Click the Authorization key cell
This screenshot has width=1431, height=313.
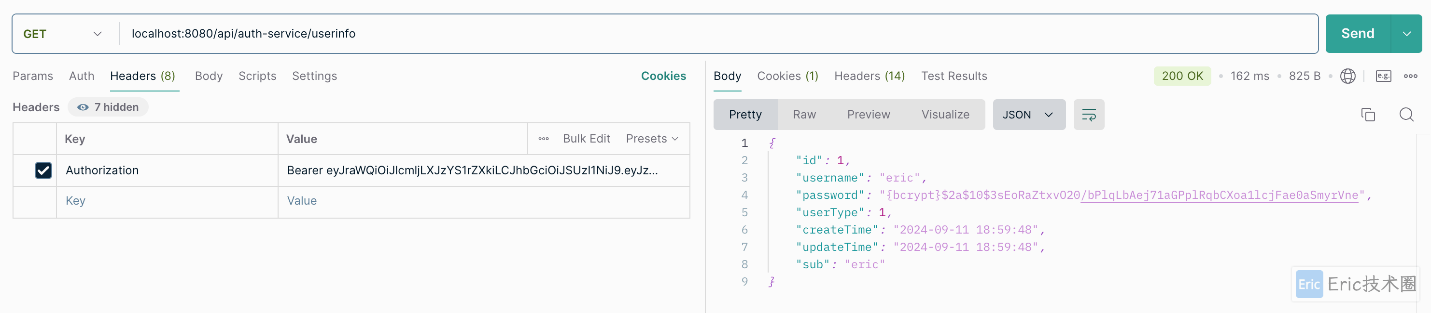(167, 170)
